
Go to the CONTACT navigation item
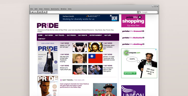click(42, 39)
